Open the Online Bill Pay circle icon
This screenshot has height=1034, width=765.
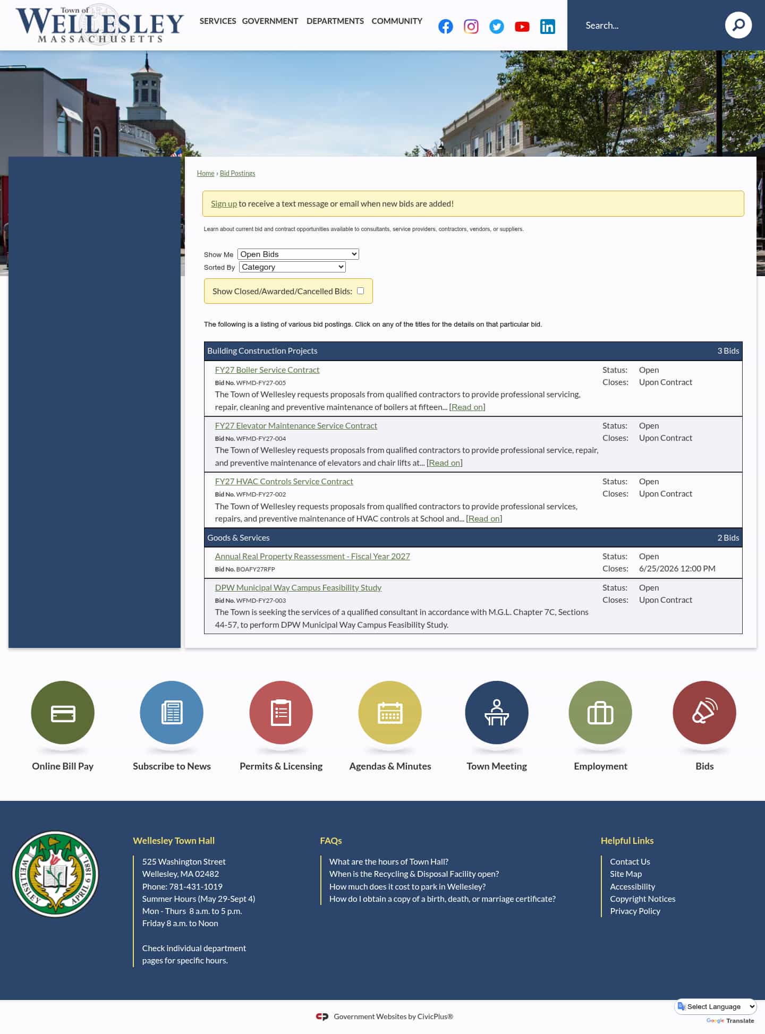[63, 712]
